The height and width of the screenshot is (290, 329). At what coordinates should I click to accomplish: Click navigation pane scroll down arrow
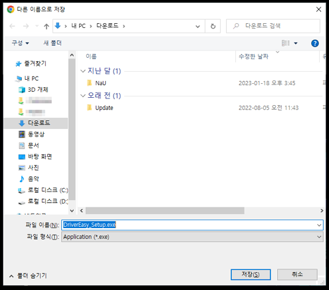pos(72,211)
